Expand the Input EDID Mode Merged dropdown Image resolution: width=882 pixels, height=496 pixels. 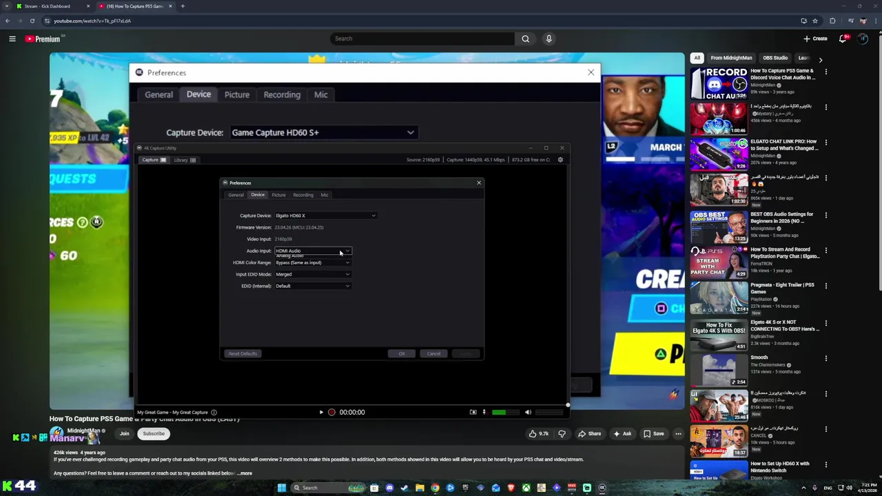tap(313, 274)
